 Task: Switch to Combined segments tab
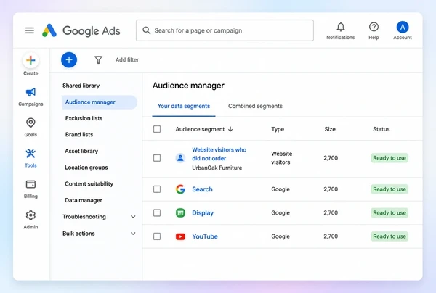tap(255, 106)
